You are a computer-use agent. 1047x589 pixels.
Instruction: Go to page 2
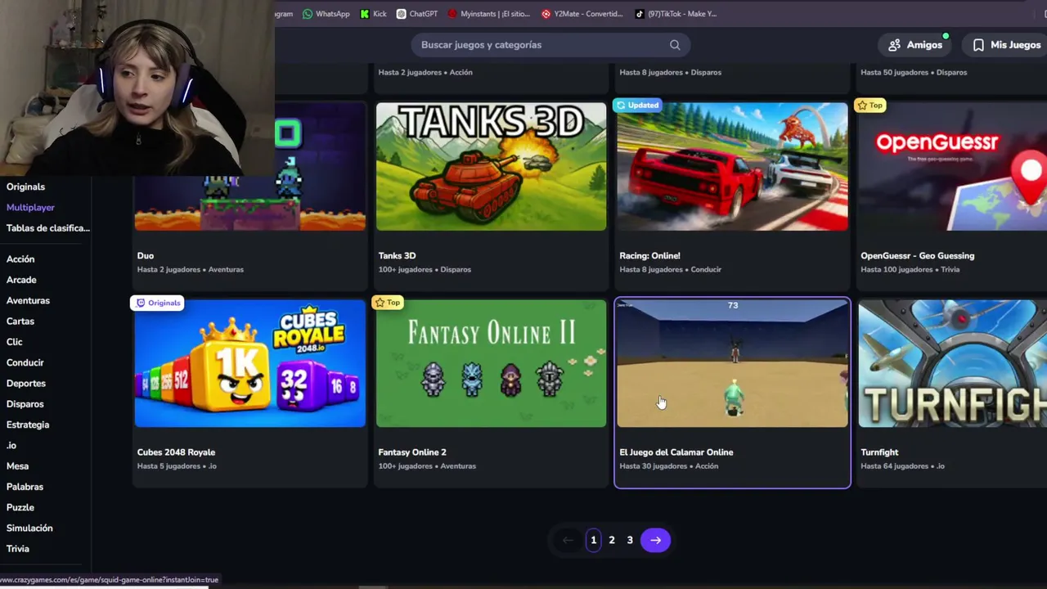(612, 540)
